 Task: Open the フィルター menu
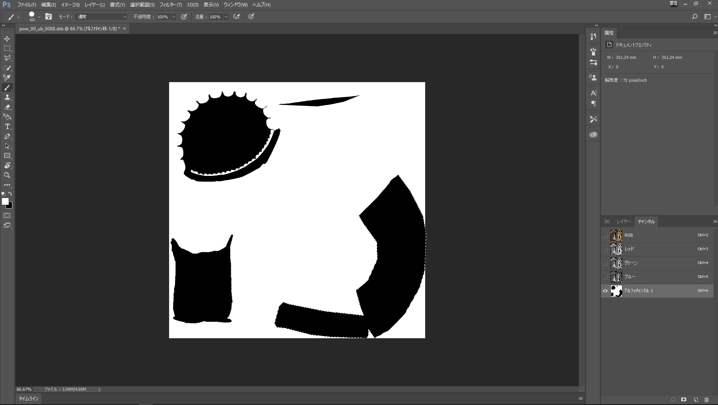point(171,5)
